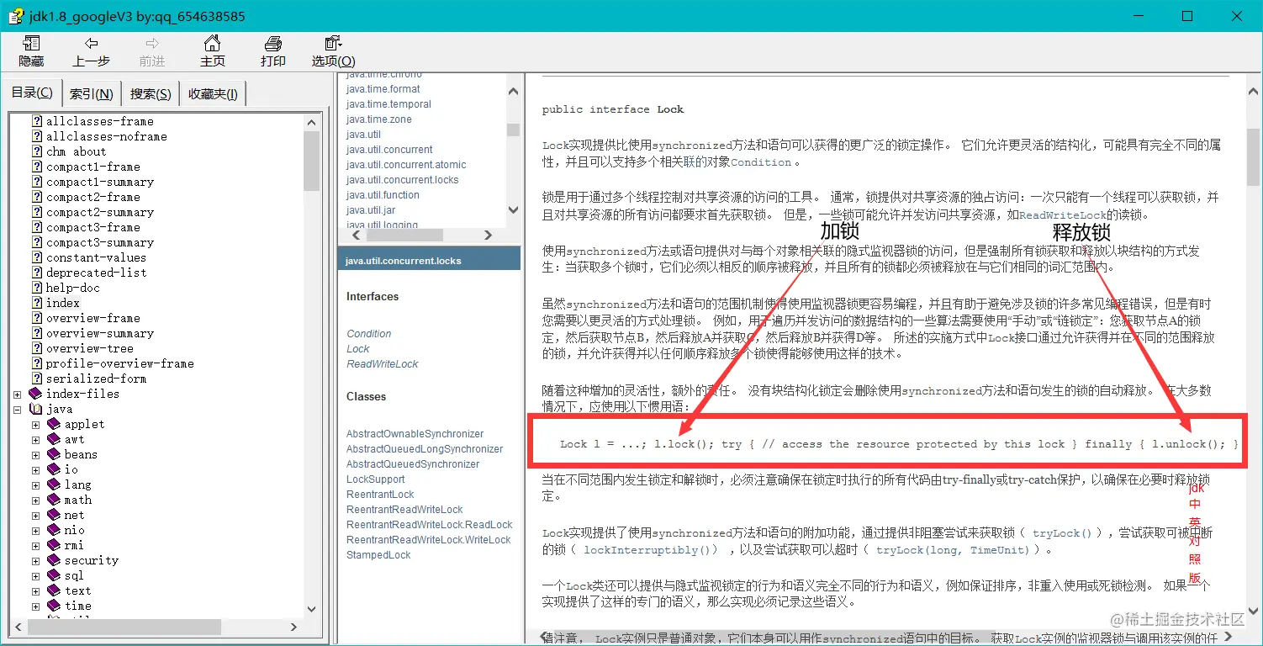The image size is (1263, 646).
Task: Click the math book icon
Action: pyautogui.click(x=54, y=500)
